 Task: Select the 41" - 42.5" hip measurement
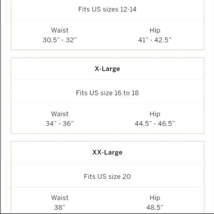click(155, 40)
